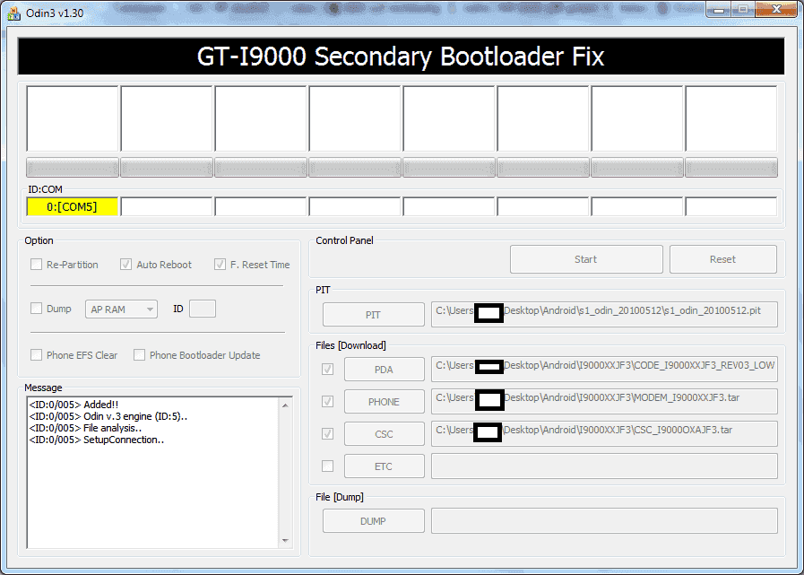Enable the checkbox beside the ETC button
This screenshot has height=575, width=804.
point(327,466)
